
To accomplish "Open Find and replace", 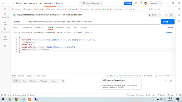I will [x=19, y=95].
